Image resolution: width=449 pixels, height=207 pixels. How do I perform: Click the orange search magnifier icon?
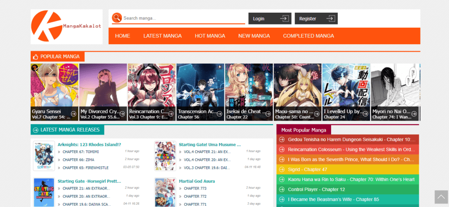point(117,18)
